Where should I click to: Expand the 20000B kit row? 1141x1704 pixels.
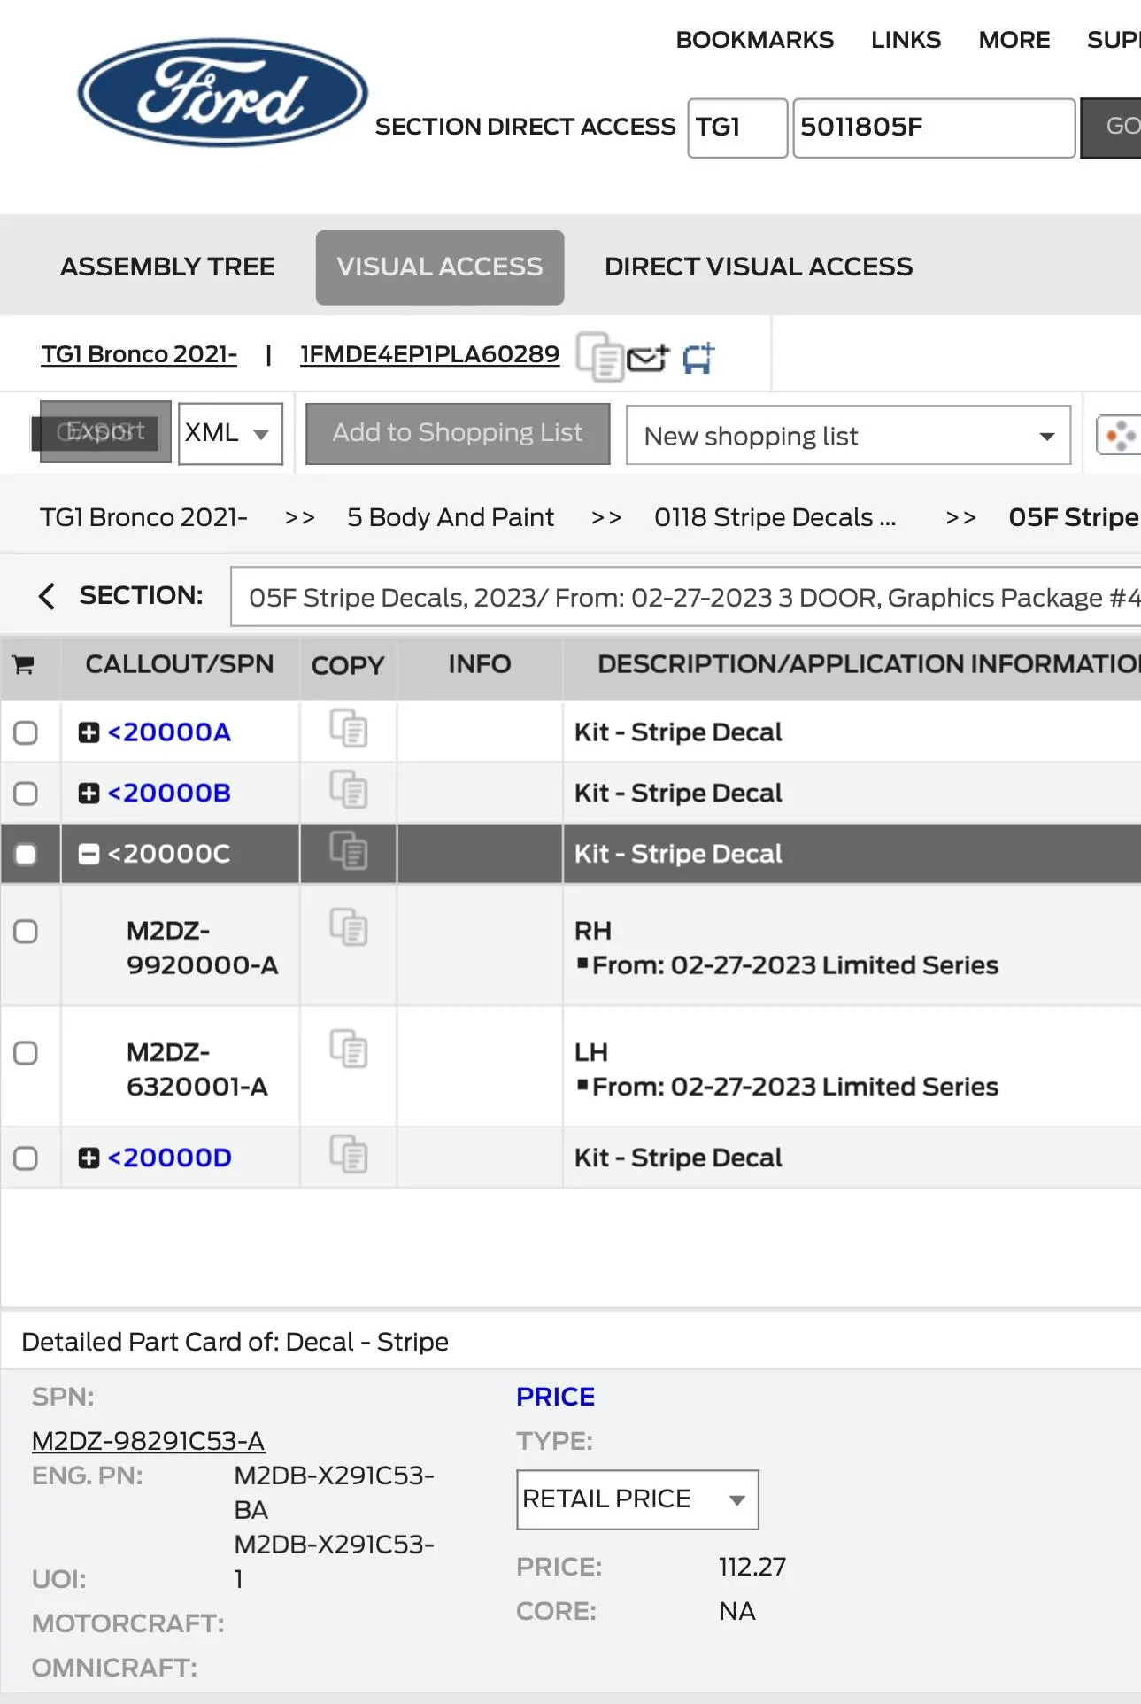pos(89,793)
